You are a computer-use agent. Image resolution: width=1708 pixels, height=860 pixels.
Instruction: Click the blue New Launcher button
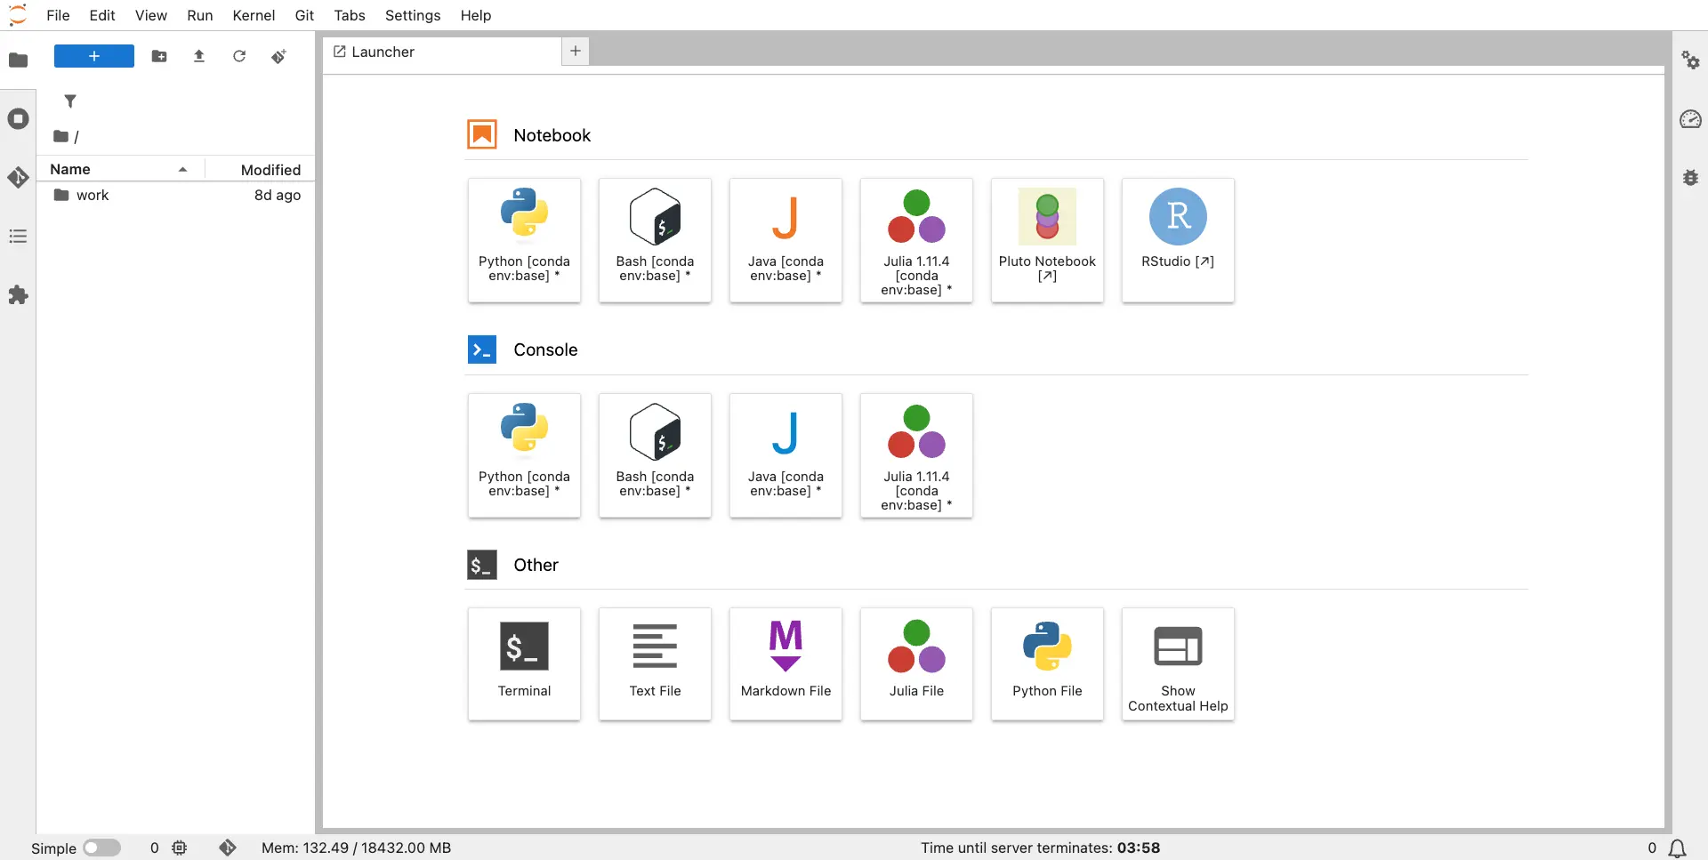tap(93, 57)
